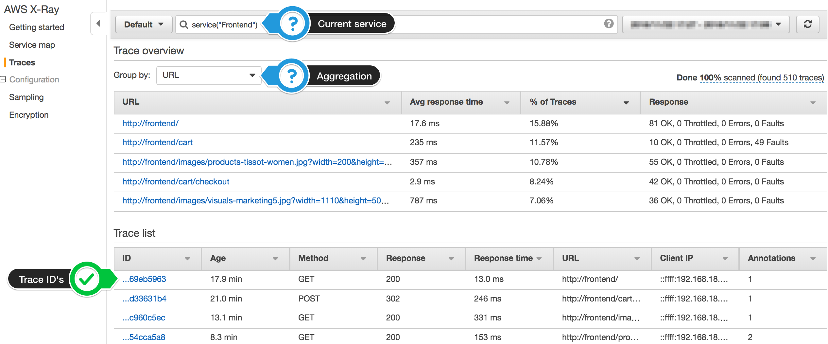Viewport: 828px width, 344px height.
Task: Click the search magnifier icon in filter bar
Action: point(184,25)
